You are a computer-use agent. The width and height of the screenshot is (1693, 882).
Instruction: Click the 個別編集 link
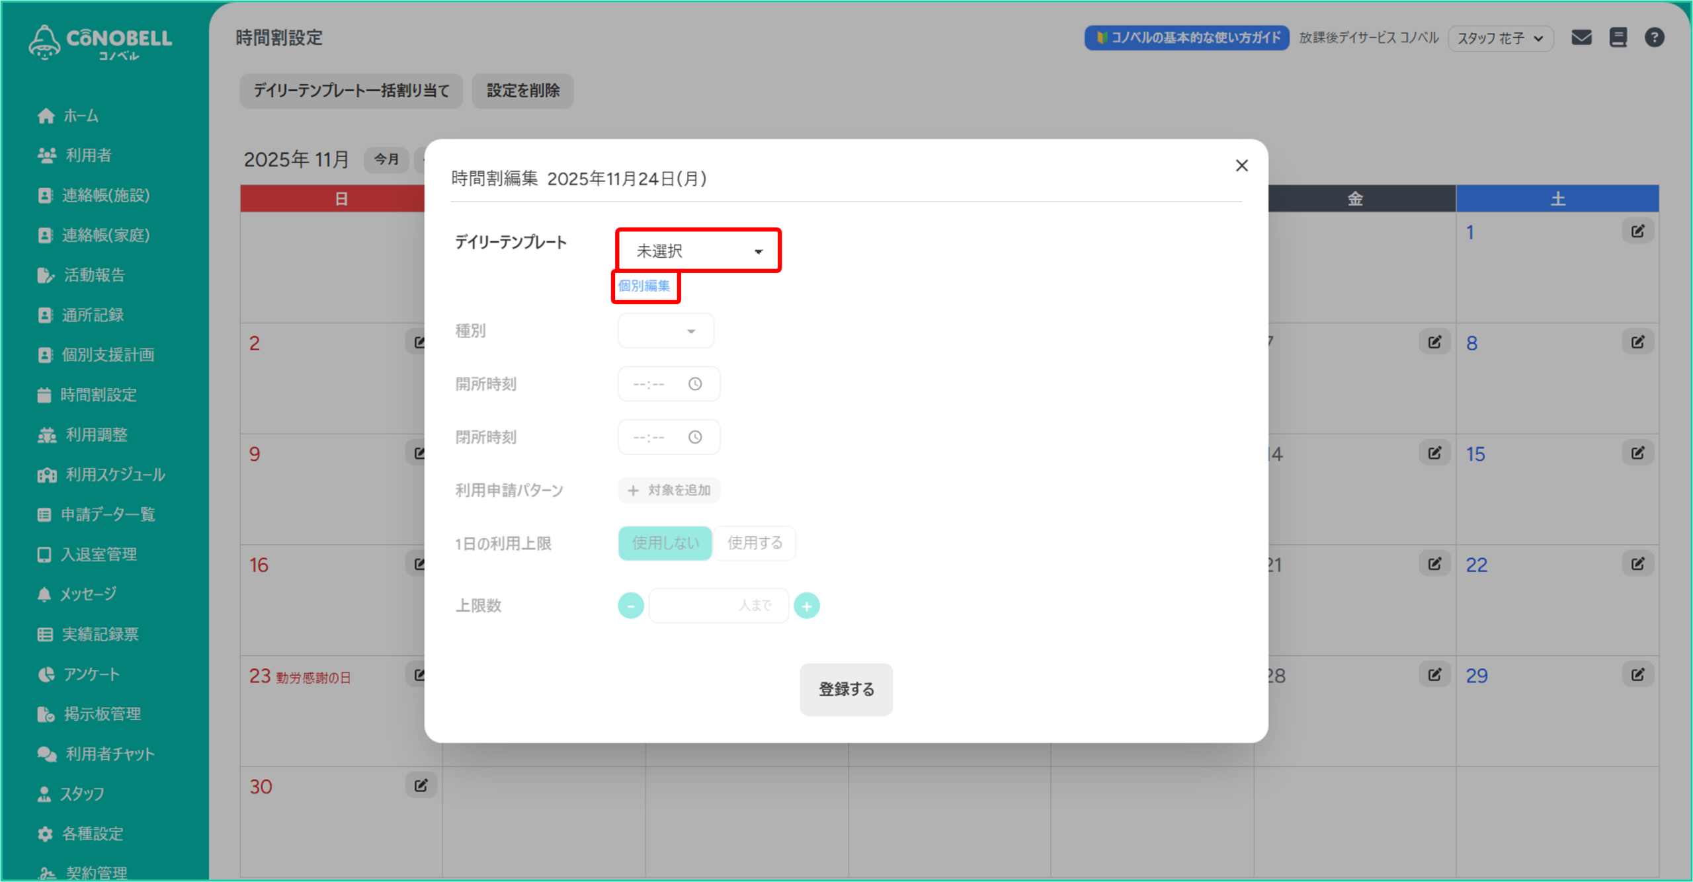coord(644,286)
